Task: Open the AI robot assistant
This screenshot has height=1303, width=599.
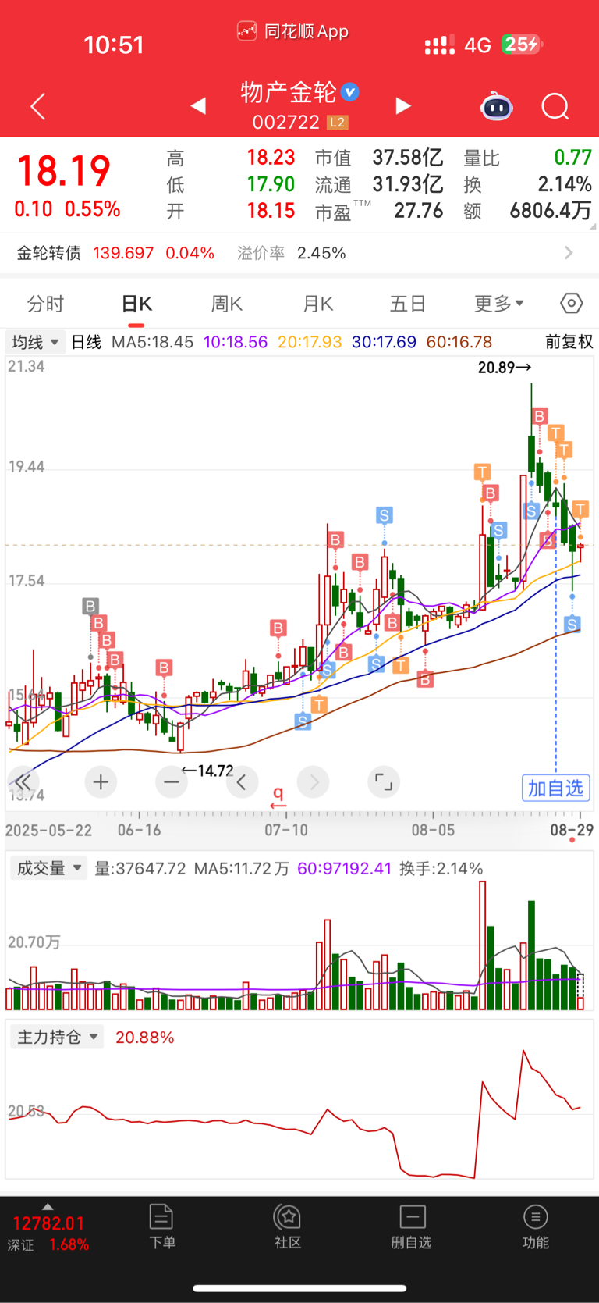Action: 497,106
